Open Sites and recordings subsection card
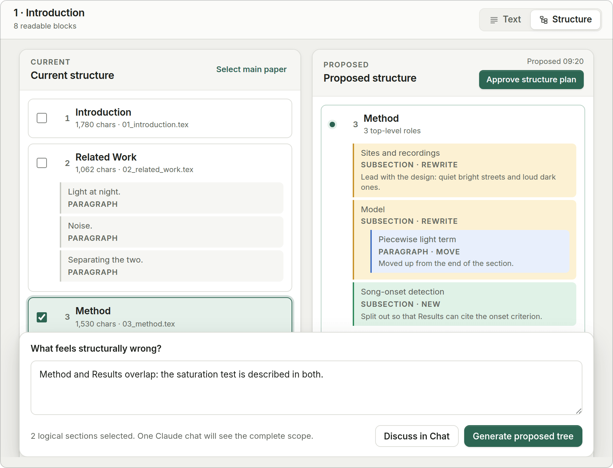Screen dimensions: 613x468 (465, 170)
